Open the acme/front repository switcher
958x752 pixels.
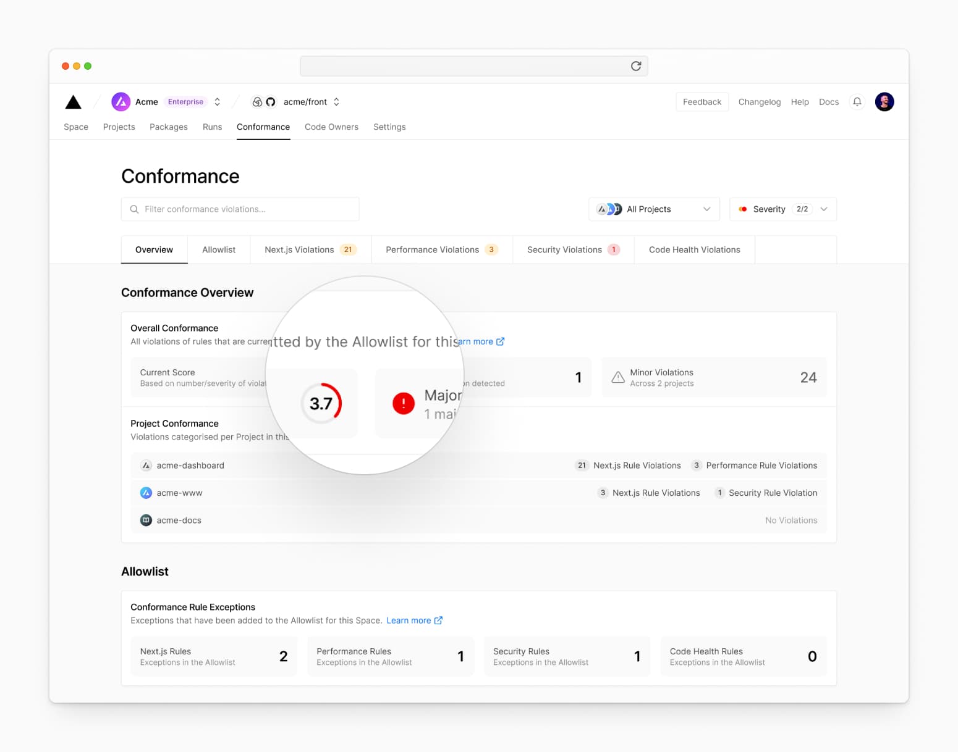click(336, 102)
